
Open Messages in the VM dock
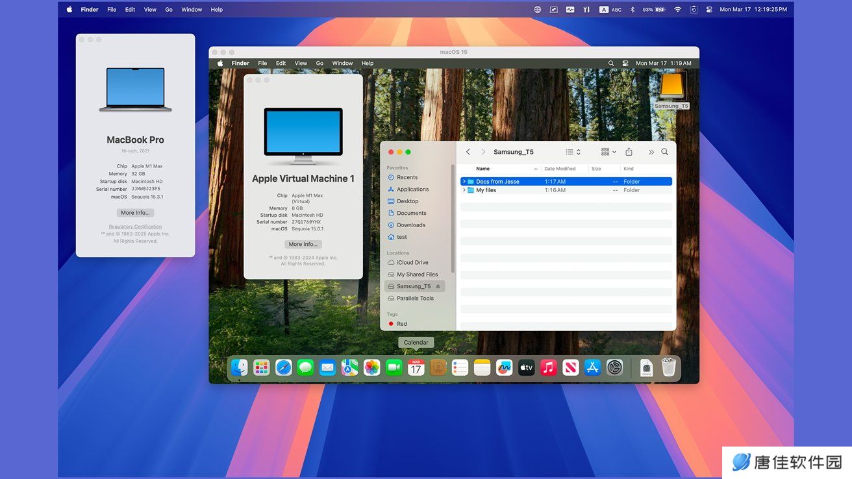[x=306, y=368]
